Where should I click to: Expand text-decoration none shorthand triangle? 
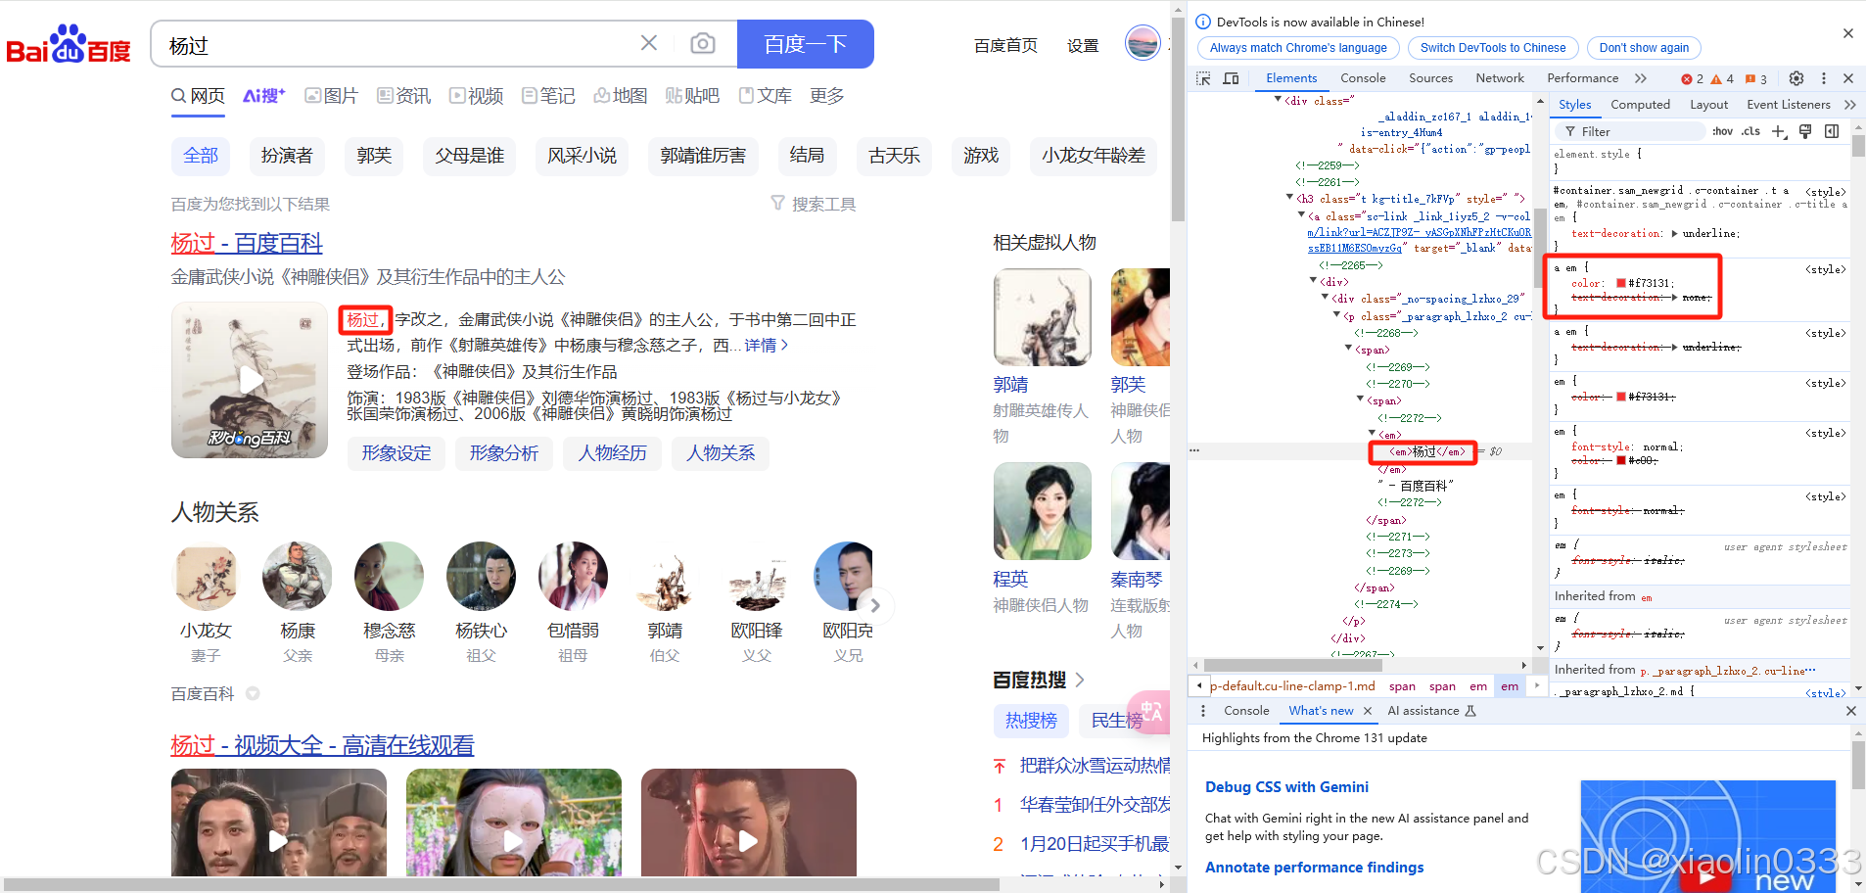(1674, 297)
